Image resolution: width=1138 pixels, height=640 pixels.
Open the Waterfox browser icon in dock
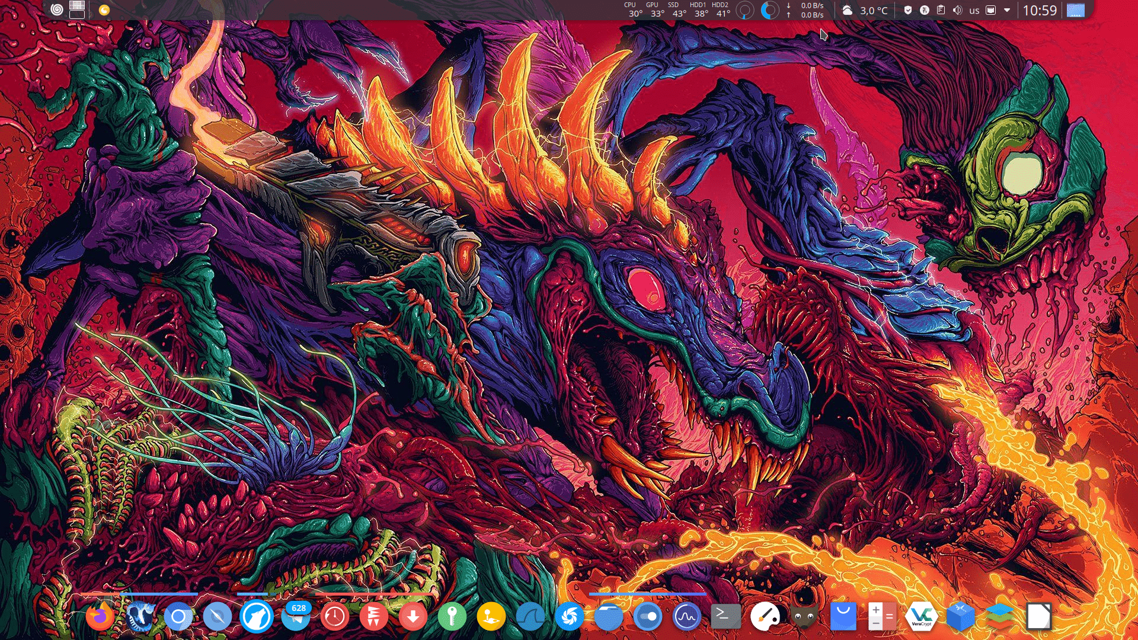click(140, 617)
